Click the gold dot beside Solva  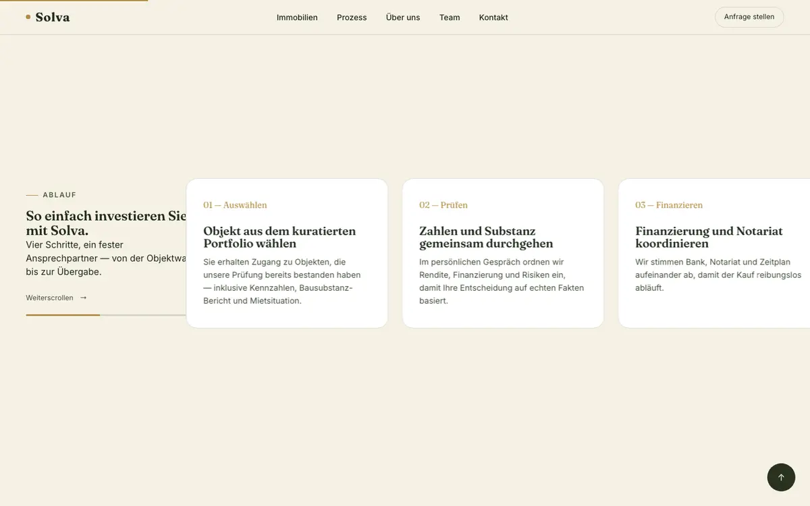pyautogui.click(x=28, y=17)
